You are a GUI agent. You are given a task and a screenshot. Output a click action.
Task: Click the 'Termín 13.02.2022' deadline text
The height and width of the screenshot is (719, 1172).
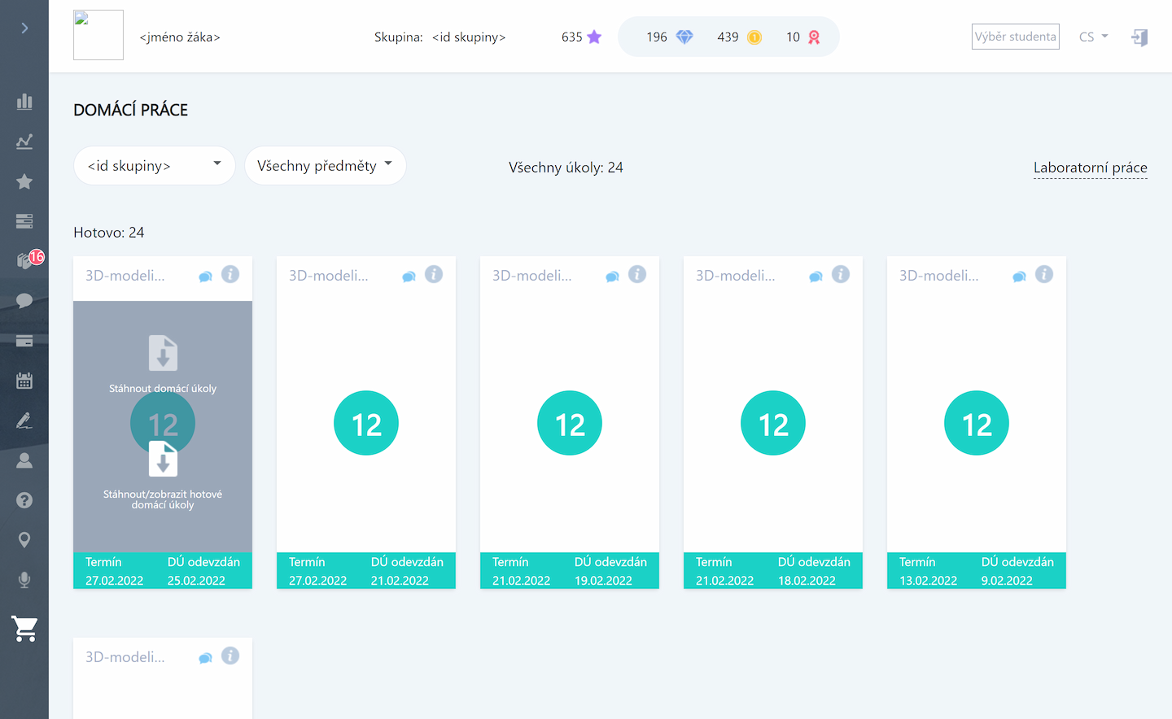click(x=929, y=571)
